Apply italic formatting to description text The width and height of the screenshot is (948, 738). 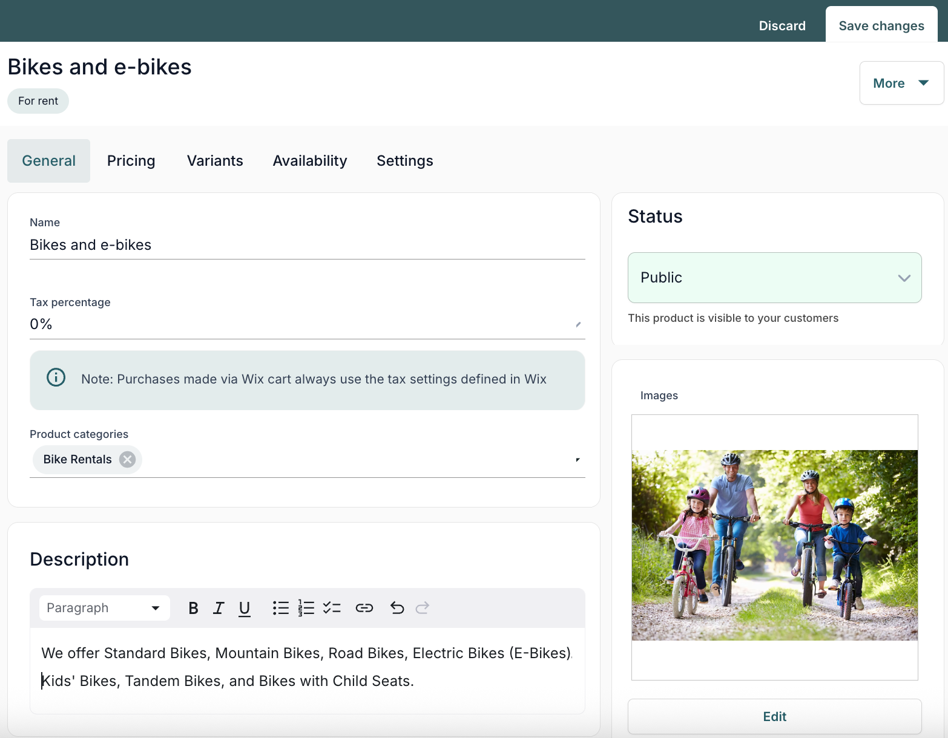pyautogui.click(x=219, y=608)
